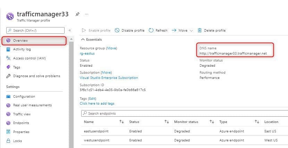Image resolution: width=288 pixels, height=148 pixels.
Task: Click the Diagnose wrench icon
Action: click(x=8, y=76)
